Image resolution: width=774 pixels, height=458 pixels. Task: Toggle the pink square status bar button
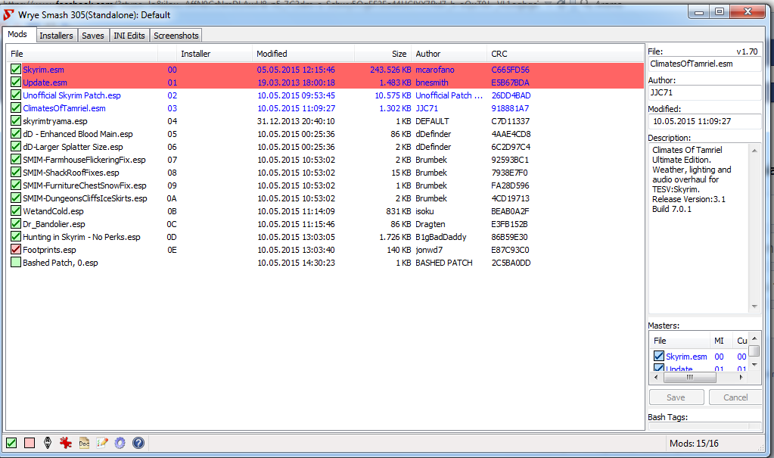click(x=30, y=443)
